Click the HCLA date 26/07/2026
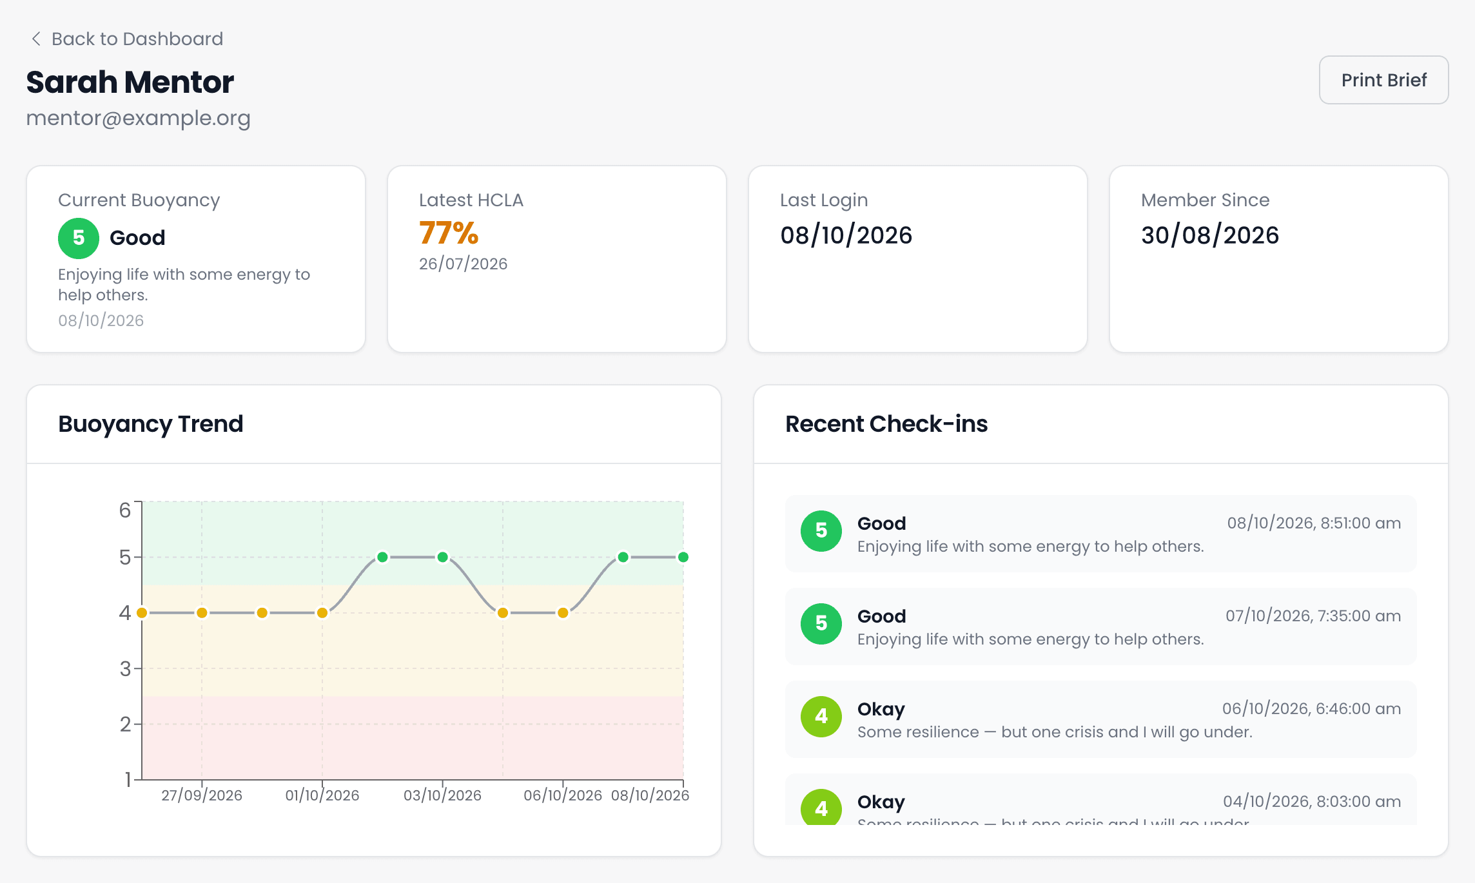This screenshot has height=883, width=1475. (x=463, y=264)
